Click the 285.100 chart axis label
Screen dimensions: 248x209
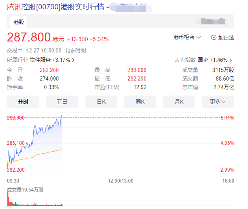tap(16, 143)
